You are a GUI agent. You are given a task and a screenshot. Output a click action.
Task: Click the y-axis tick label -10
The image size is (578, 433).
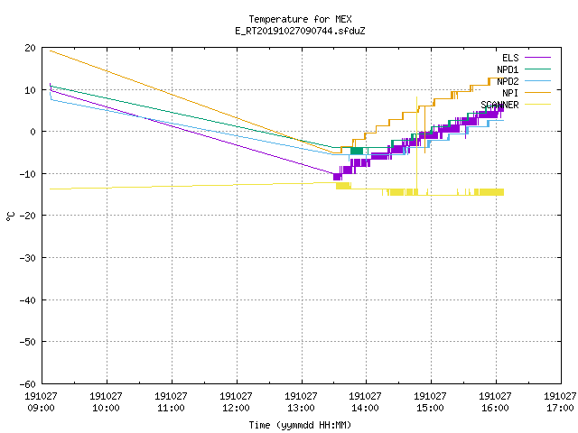(x=28, y=174)
